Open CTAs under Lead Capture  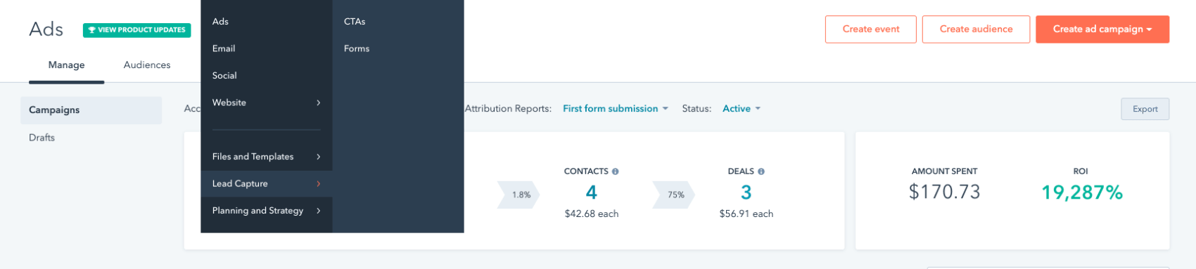[x=355, y=22]
